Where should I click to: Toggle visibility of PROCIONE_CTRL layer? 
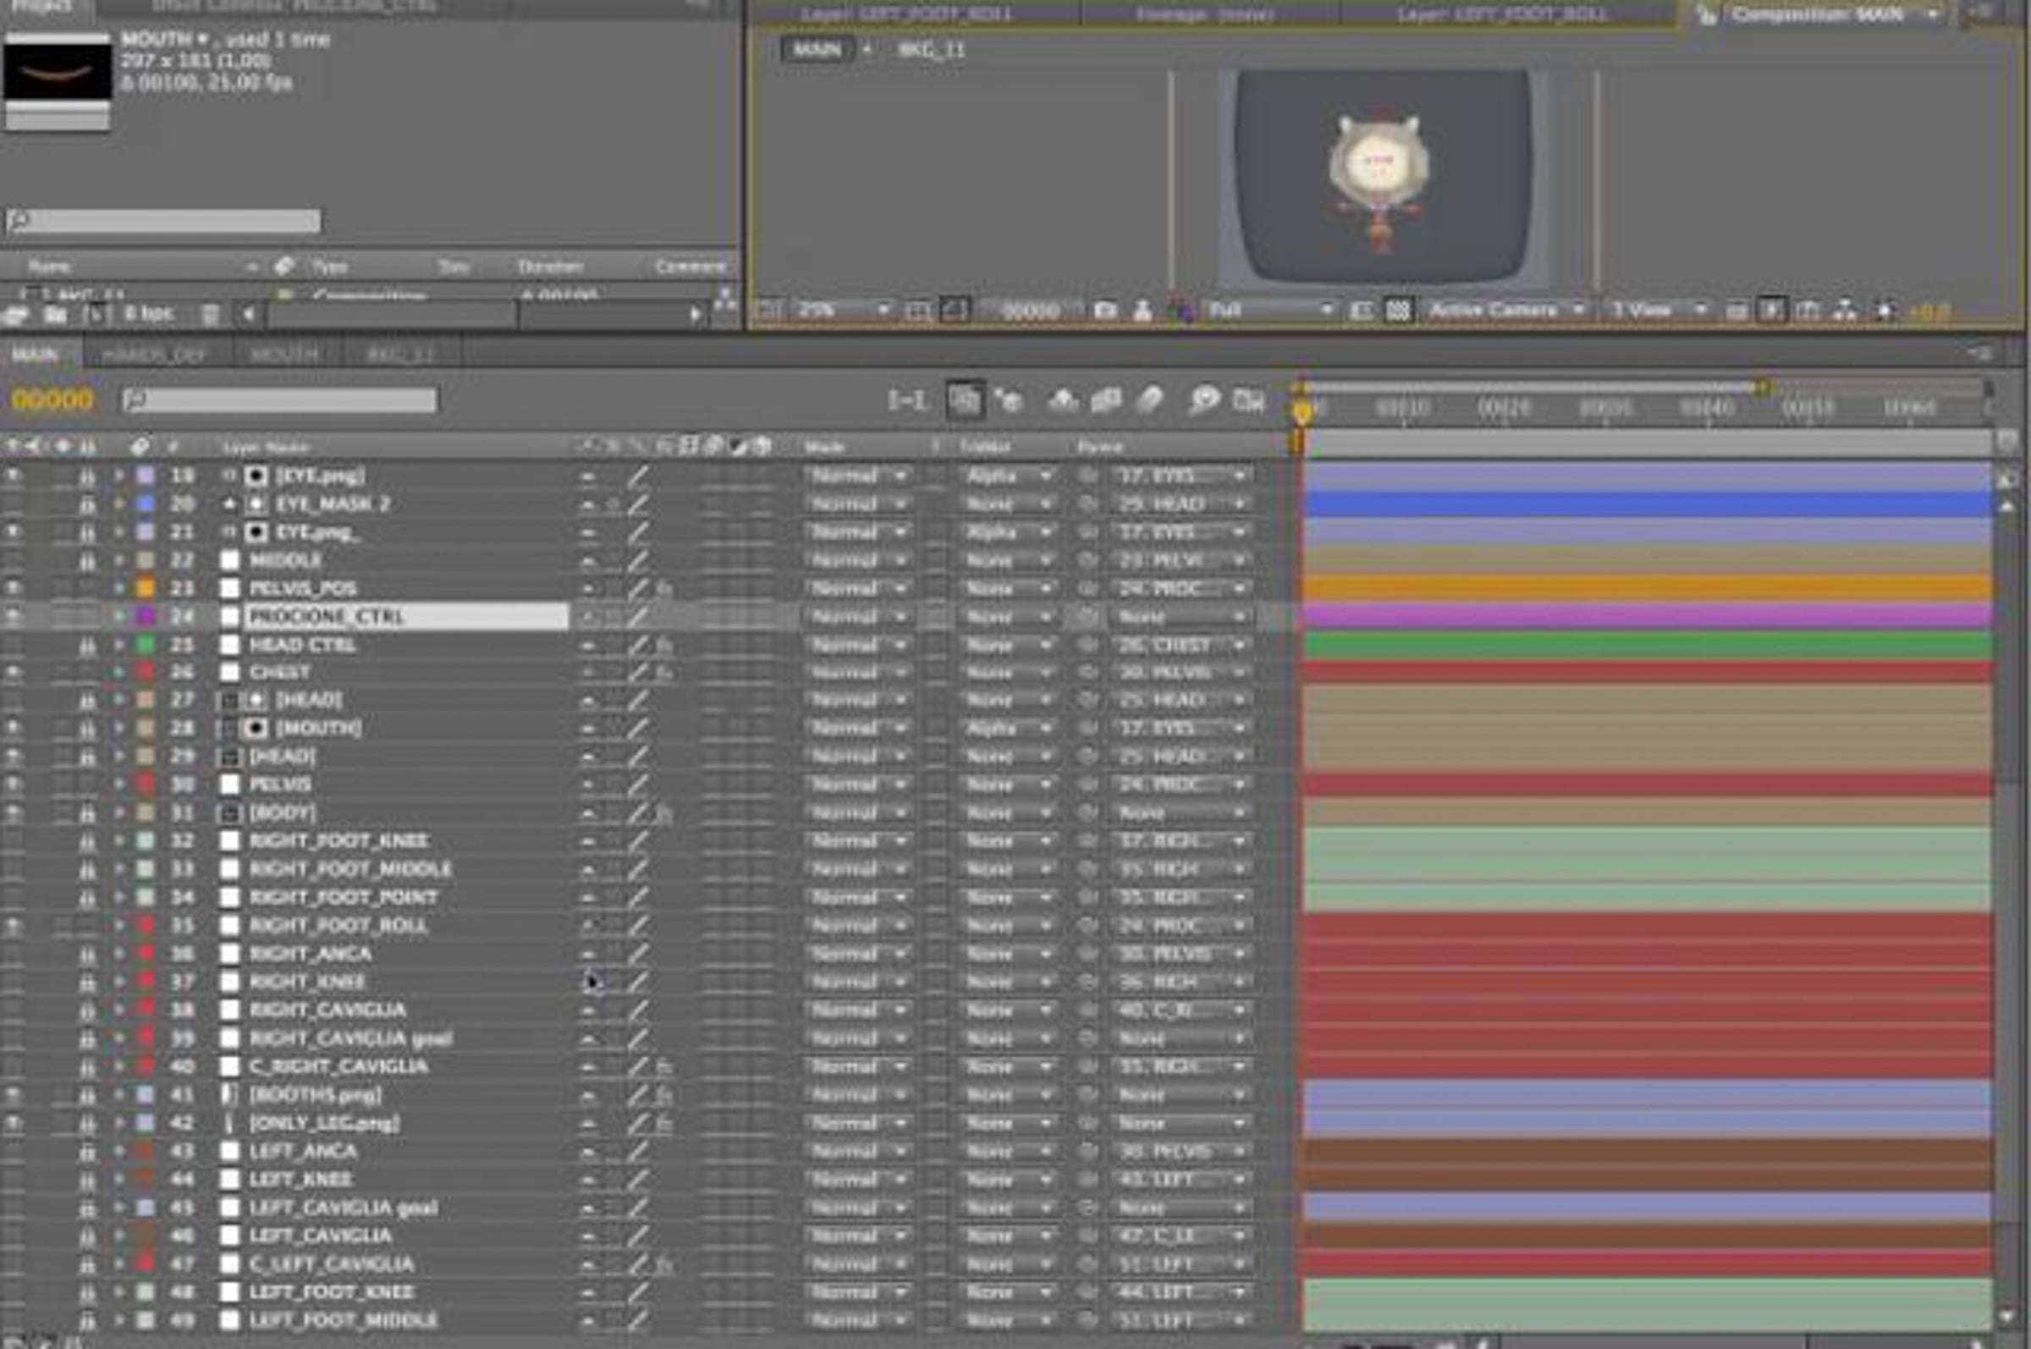coord(14,617)
